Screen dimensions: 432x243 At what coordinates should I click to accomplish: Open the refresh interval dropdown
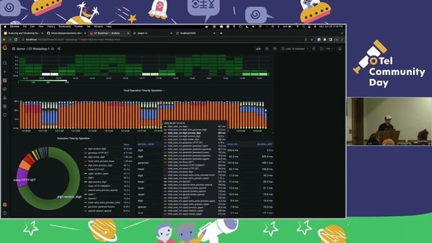(x=329, y=49)
